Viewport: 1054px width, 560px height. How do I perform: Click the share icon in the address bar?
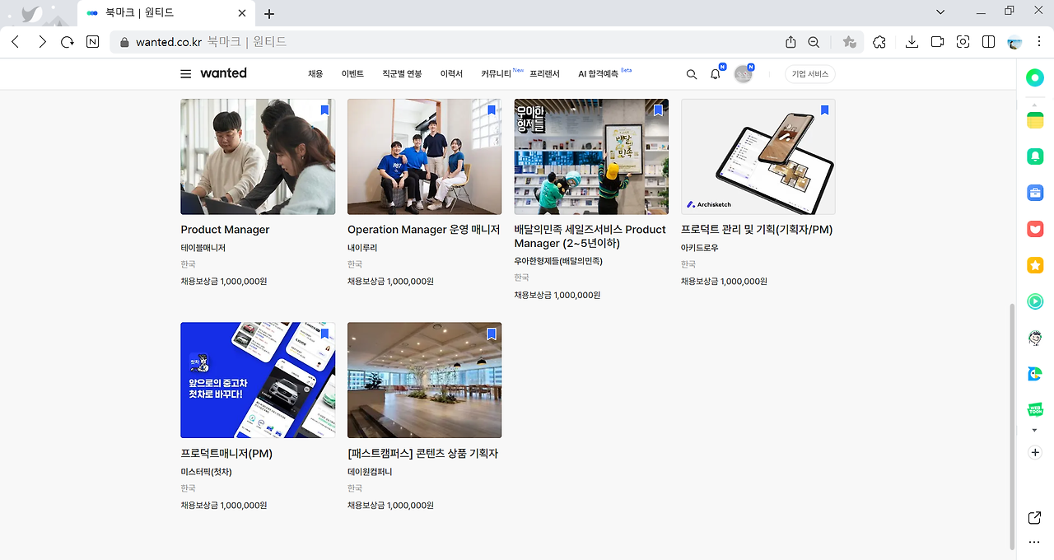click(790, 42)
